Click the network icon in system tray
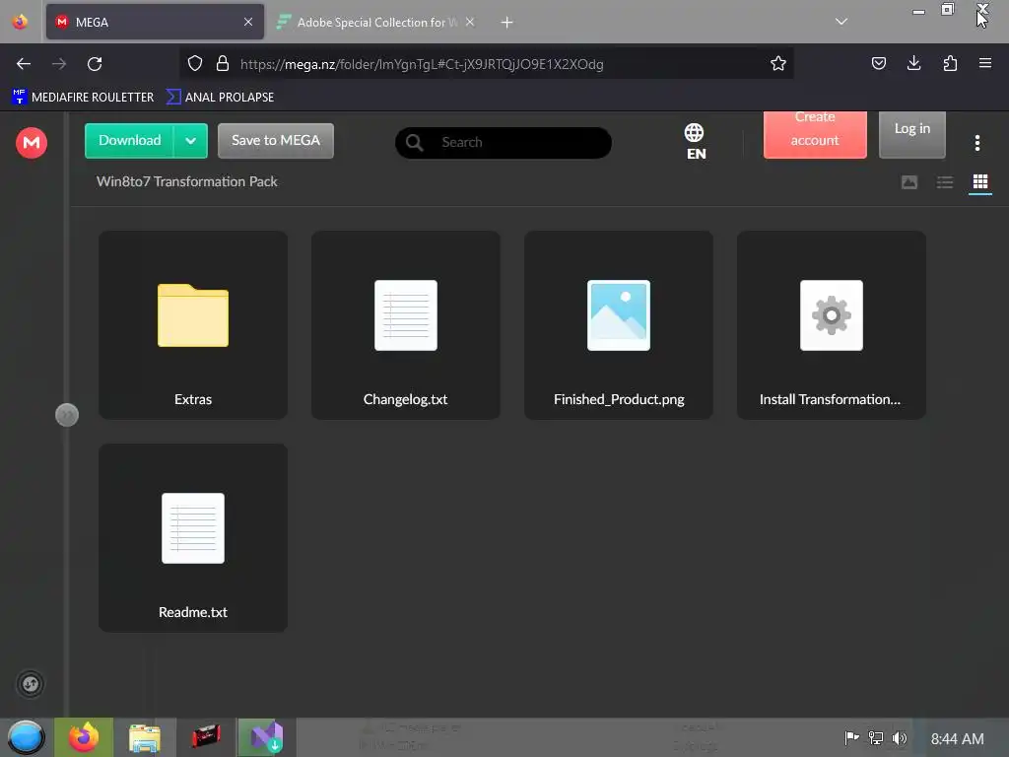 (x=876, y=738)
